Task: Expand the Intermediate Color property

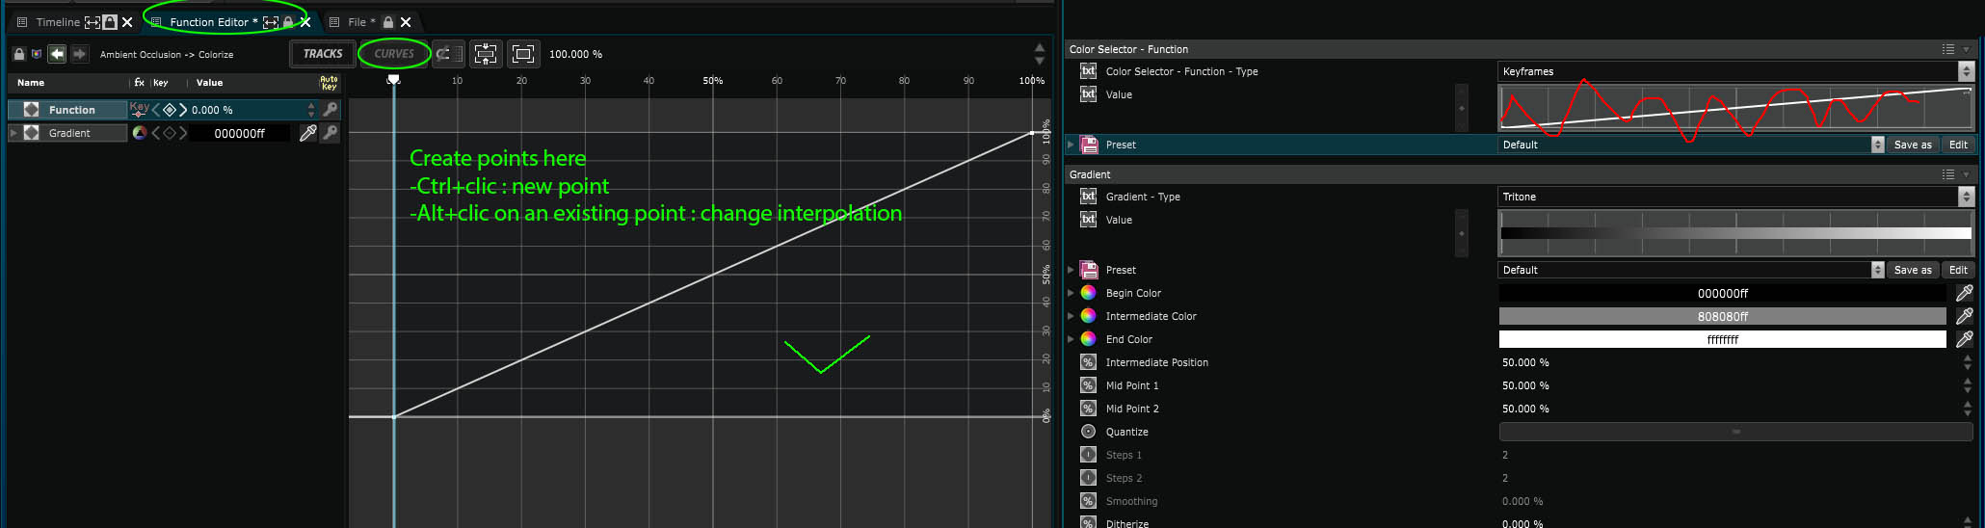Action: 1071,316
